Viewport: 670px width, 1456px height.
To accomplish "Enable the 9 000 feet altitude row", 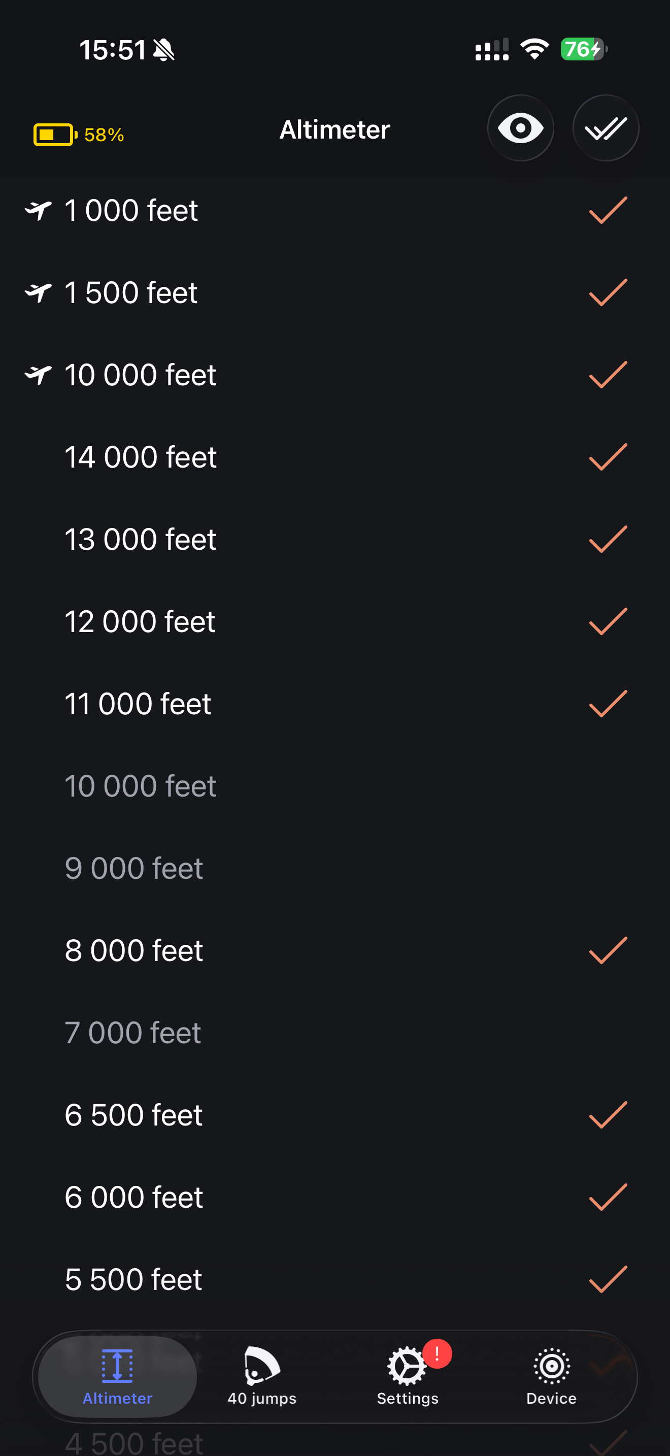I will 335,868.
